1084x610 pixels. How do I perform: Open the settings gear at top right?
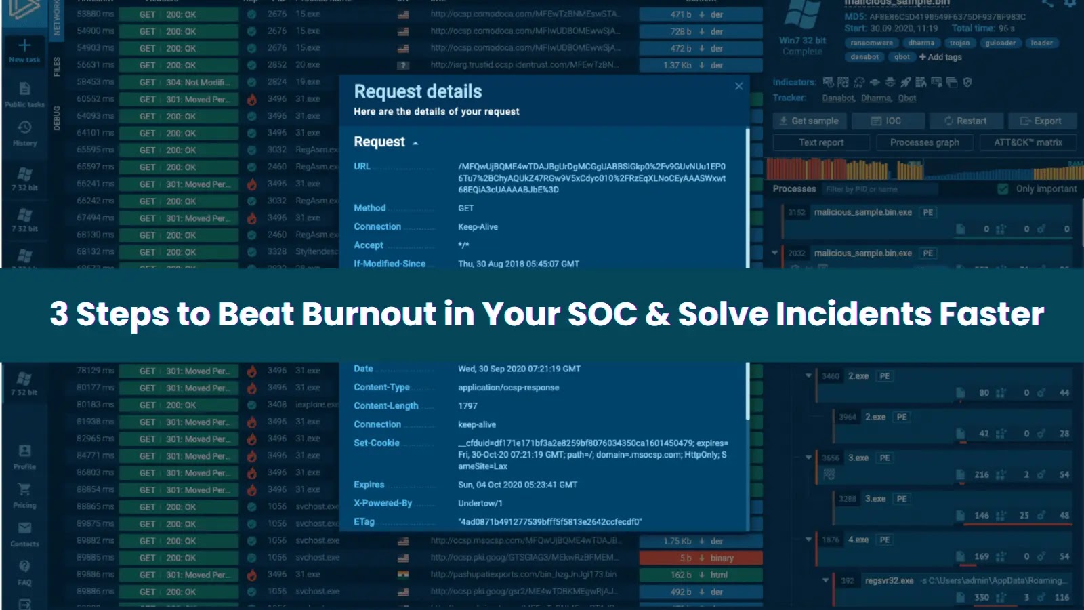[1070, 4]
